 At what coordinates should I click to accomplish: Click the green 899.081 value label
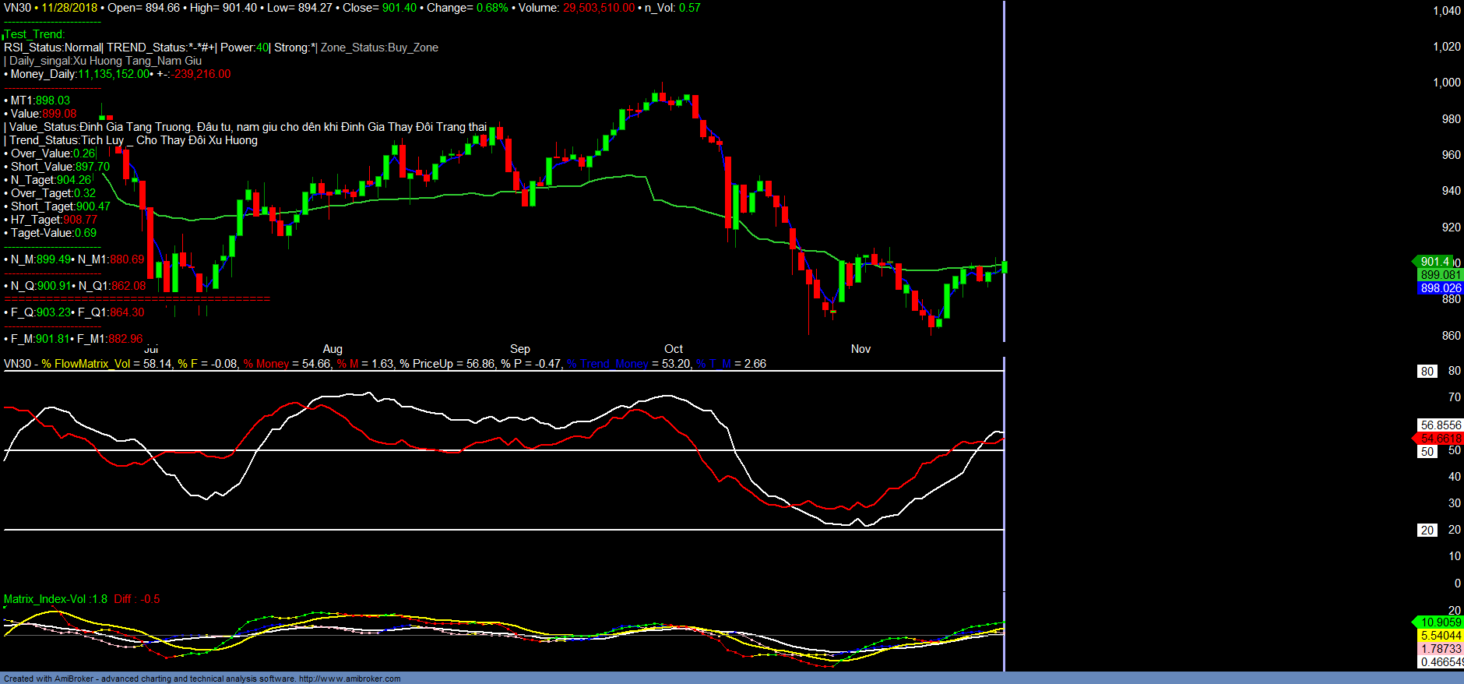[1440, 275]
